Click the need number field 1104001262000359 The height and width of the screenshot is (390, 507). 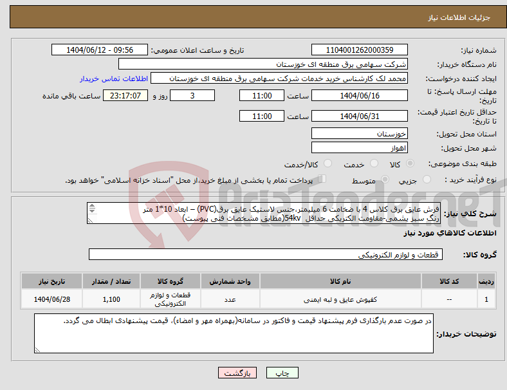(359, 50)
